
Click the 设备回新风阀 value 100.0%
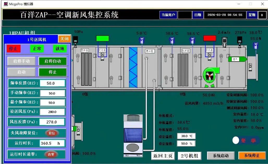(257, 95)
